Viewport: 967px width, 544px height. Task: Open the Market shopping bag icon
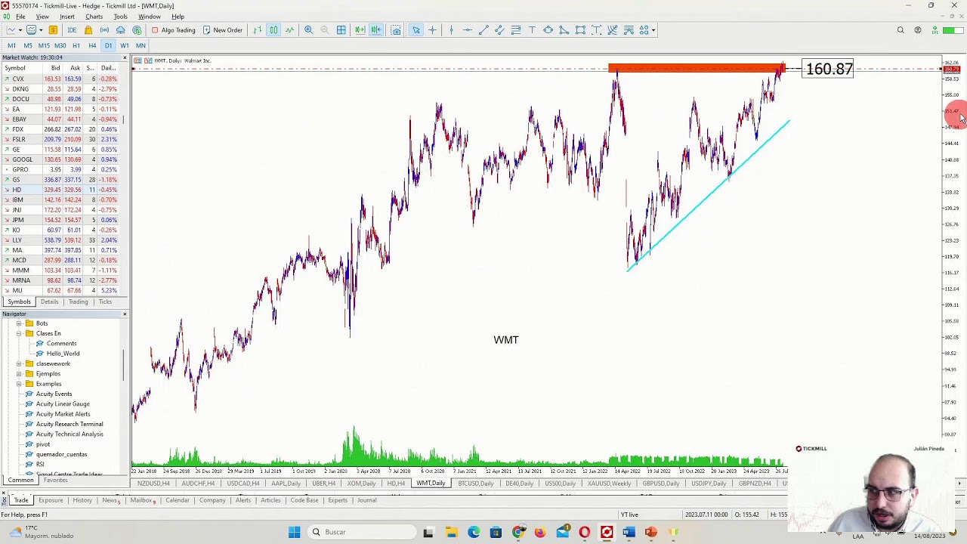tap(88, 30)
